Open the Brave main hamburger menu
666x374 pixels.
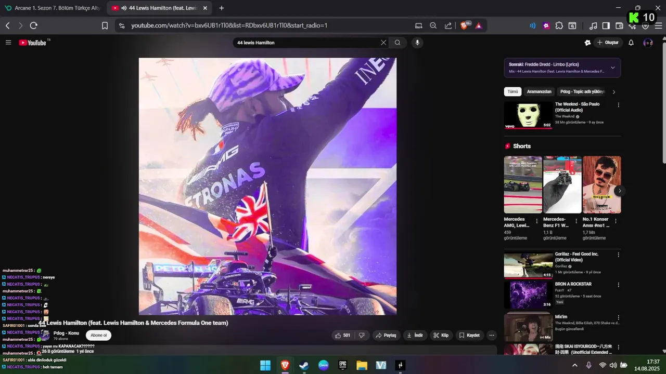[658, 25]
